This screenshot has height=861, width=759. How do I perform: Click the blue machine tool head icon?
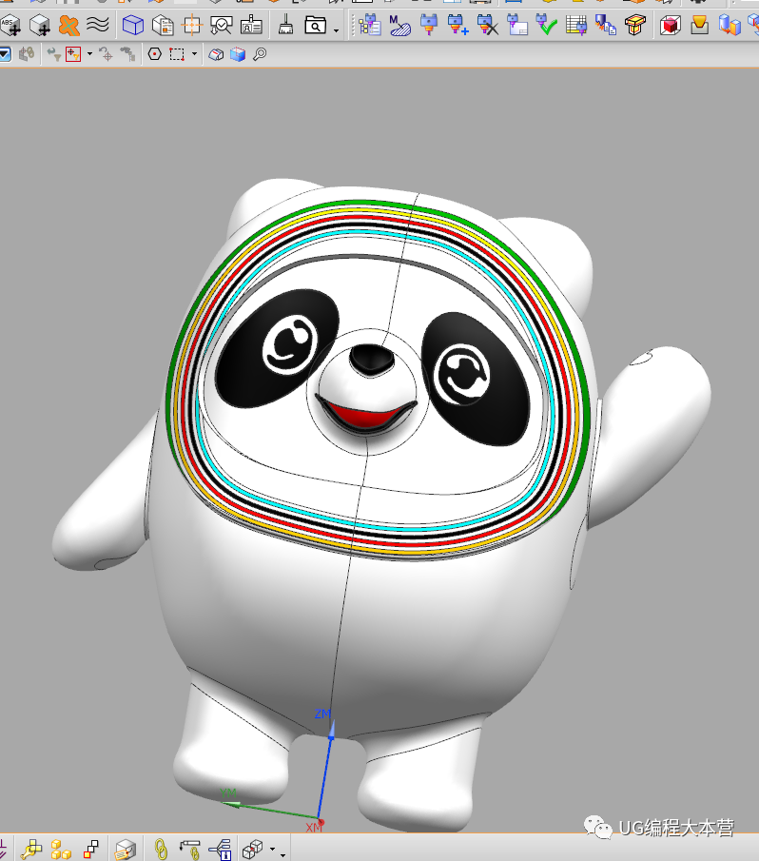coord(429,26)
